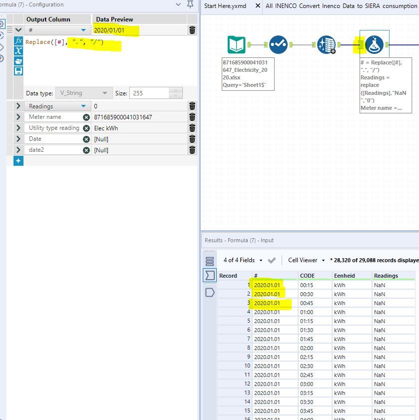419x420 pixels.
Task: Click the save expression disk icon
Action: click(x=18, y=71)
